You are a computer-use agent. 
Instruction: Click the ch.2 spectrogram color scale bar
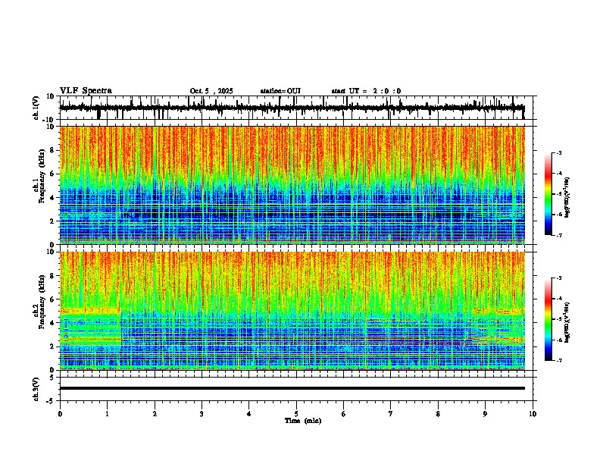click(x=548, y=319)
